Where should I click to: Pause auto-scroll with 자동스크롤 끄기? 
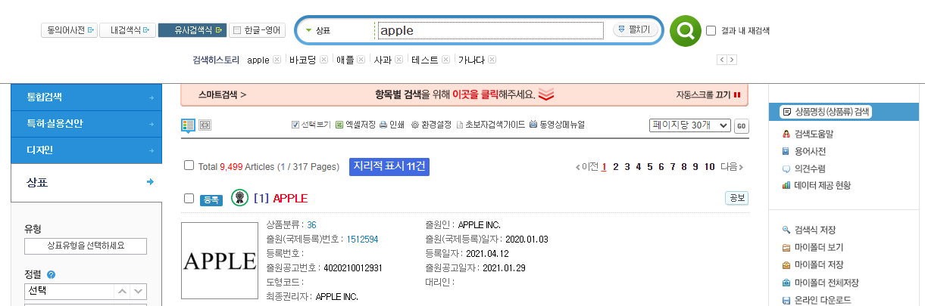tap(708, 95)
